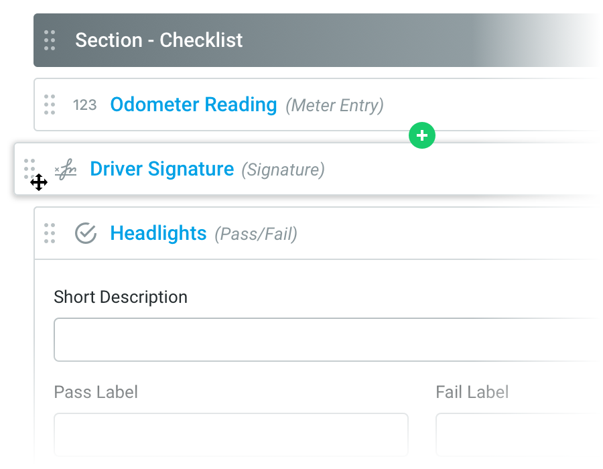Image resolution: width=603 pixels, height=469 pixels.
Task: Focus the Short Description input field
Action: [322, 340]
